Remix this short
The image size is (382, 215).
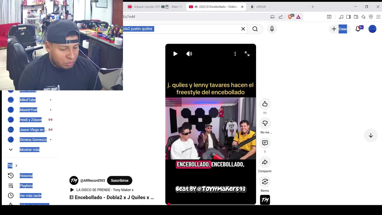pos(265,182)
